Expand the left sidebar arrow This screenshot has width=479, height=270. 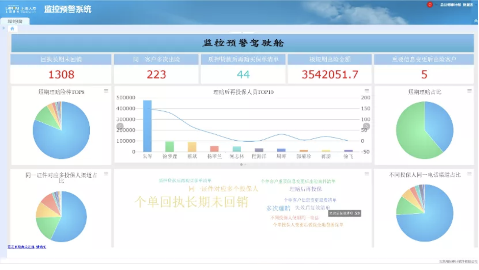[x=4, y=28]
